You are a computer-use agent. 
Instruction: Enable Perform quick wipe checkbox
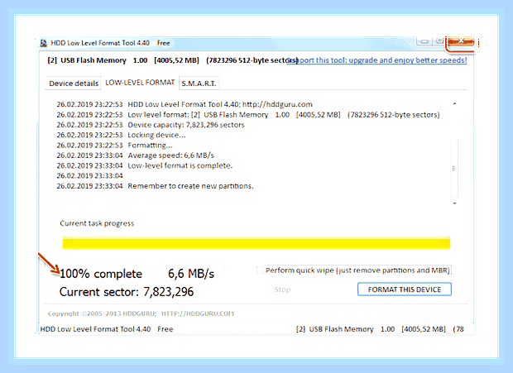pyautogui.click(x=260, y=270)
